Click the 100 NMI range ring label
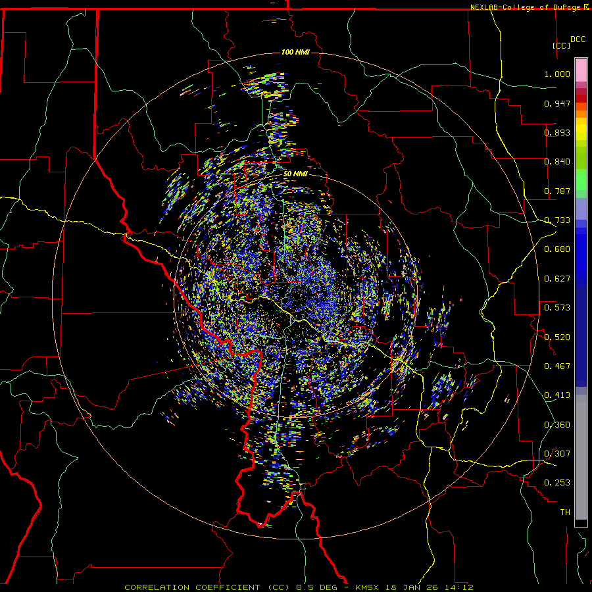 pyautogui.click(x=295, y=52)
